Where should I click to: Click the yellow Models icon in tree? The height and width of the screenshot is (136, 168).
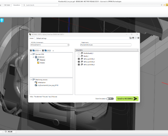(x=38, y=63)
